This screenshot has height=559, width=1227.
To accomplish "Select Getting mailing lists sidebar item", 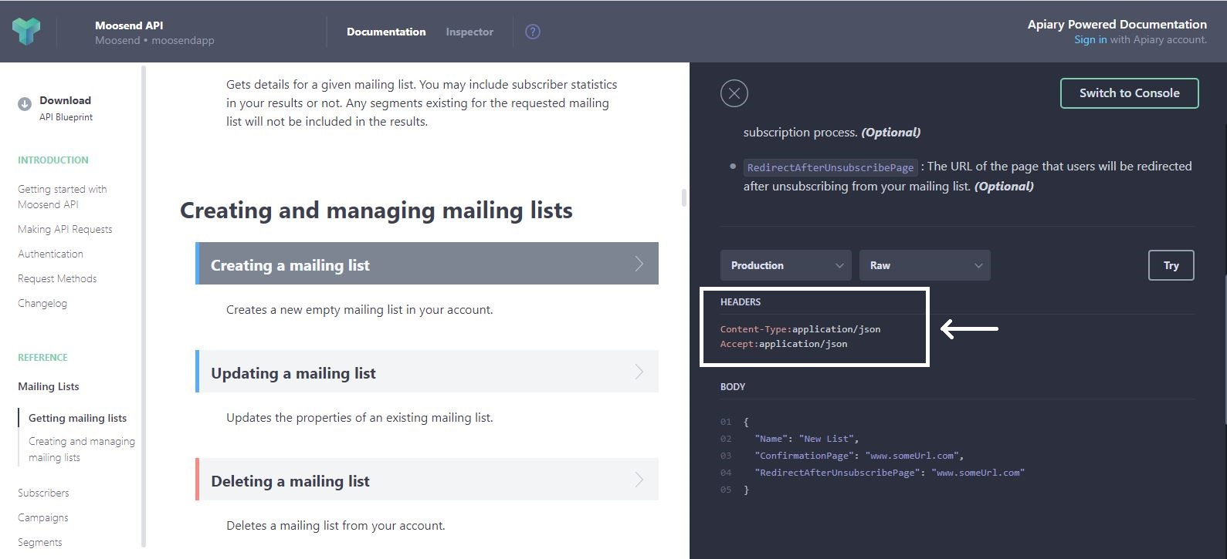I will (x=77, y=418).
